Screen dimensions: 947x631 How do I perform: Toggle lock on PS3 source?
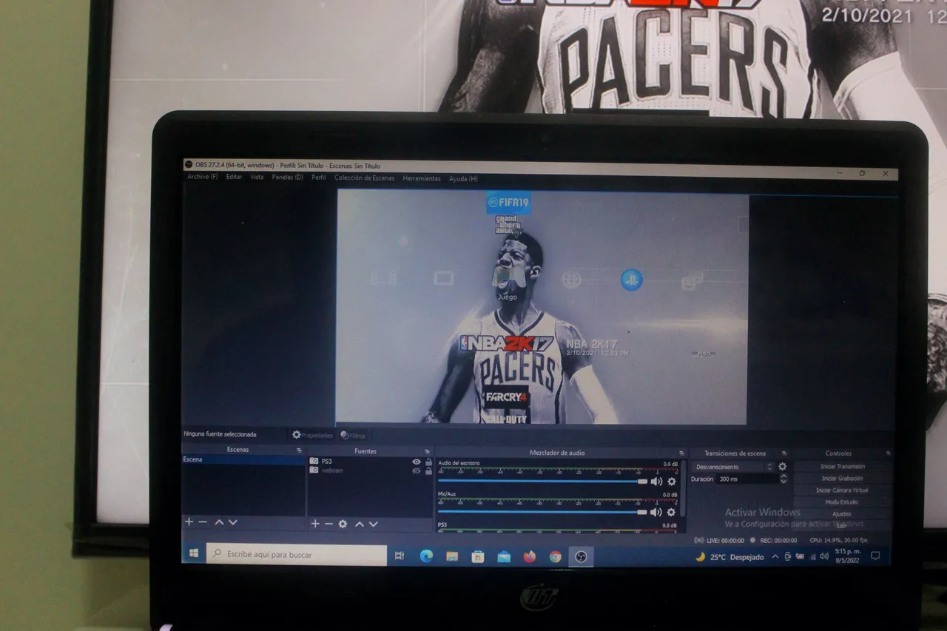pos(428,462)
